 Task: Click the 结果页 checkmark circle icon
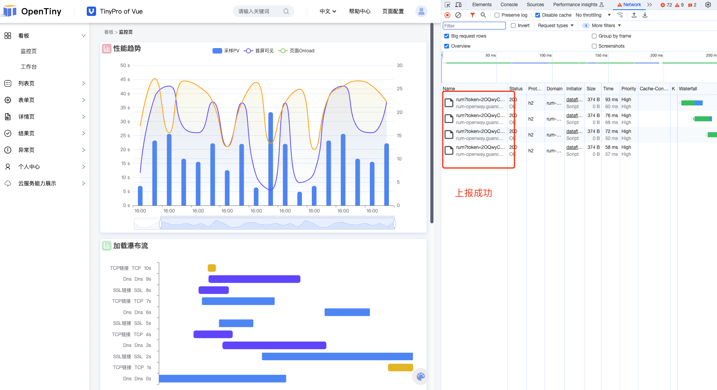click(x=8, y=133)
